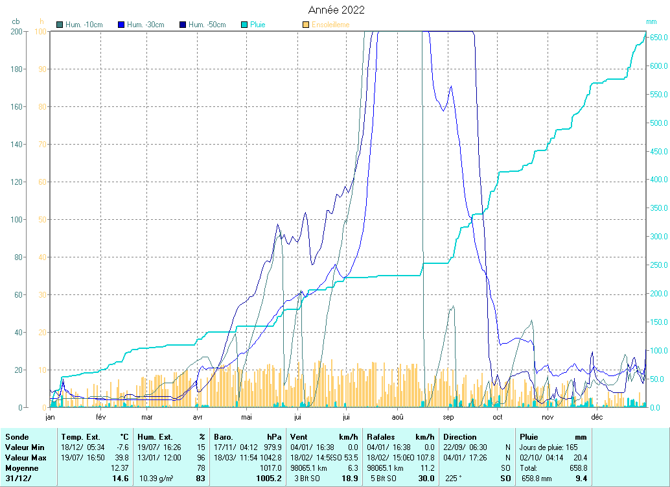Click the 'déc' month label on axis
The width and height of the screenshot is (670, 487).
597,417
